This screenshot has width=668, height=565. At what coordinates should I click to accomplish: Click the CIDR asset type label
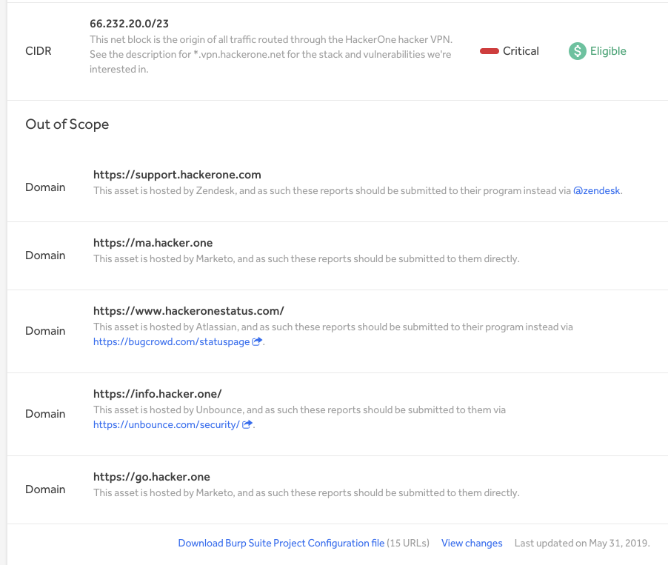[x=39, y=51]
